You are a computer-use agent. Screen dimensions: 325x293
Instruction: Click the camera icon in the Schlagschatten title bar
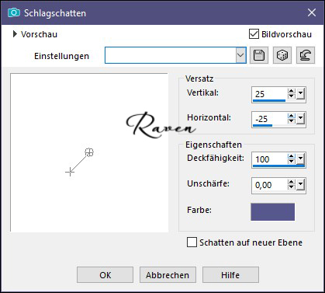[14, 12]
